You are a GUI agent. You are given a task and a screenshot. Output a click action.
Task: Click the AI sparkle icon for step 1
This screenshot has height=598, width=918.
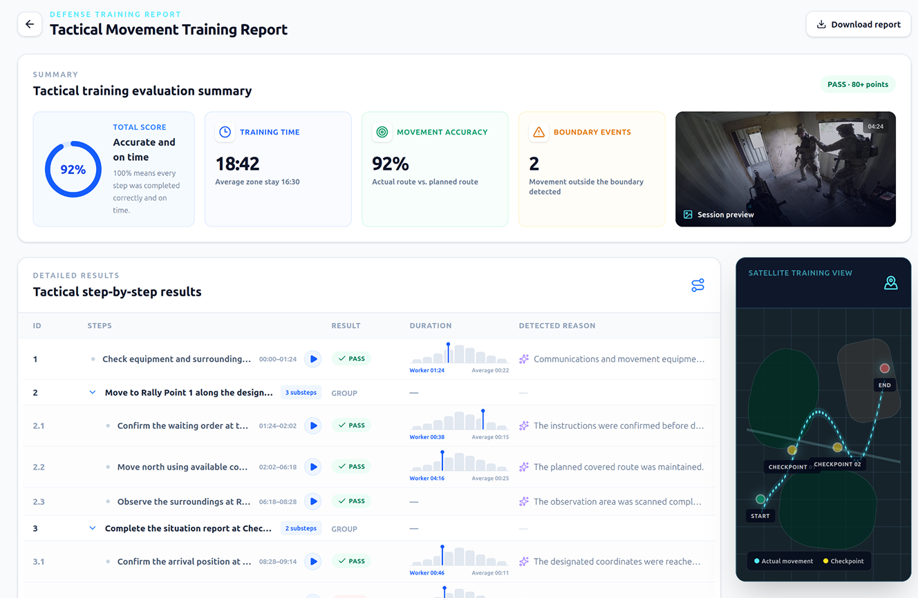pos(524,359)
